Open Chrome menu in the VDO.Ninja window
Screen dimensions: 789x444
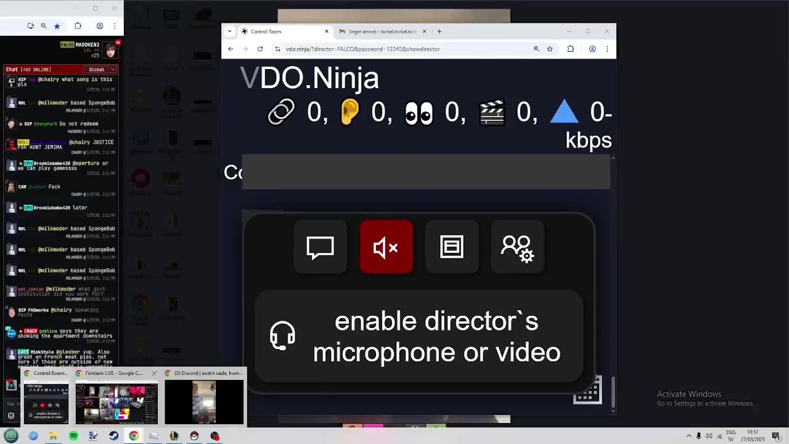pos(607,49)
